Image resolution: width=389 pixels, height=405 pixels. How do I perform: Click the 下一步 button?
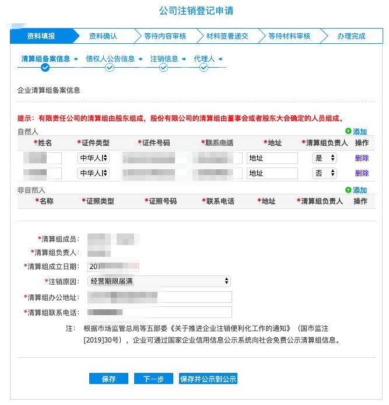pyautogui.click(x=153, y=379)
